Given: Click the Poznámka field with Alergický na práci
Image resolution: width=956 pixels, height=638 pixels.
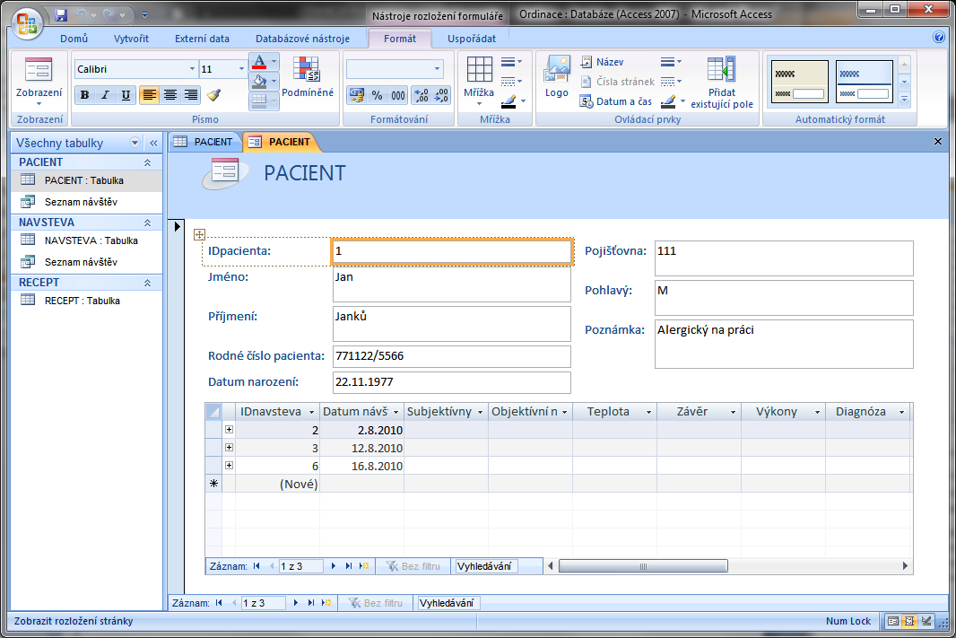Looking at the screenshot, I should point(784,344).
